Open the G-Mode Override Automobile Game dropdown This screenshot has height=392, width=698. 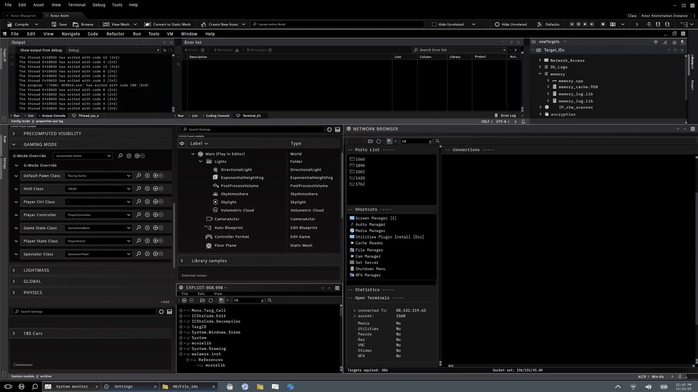click(83, 156)
